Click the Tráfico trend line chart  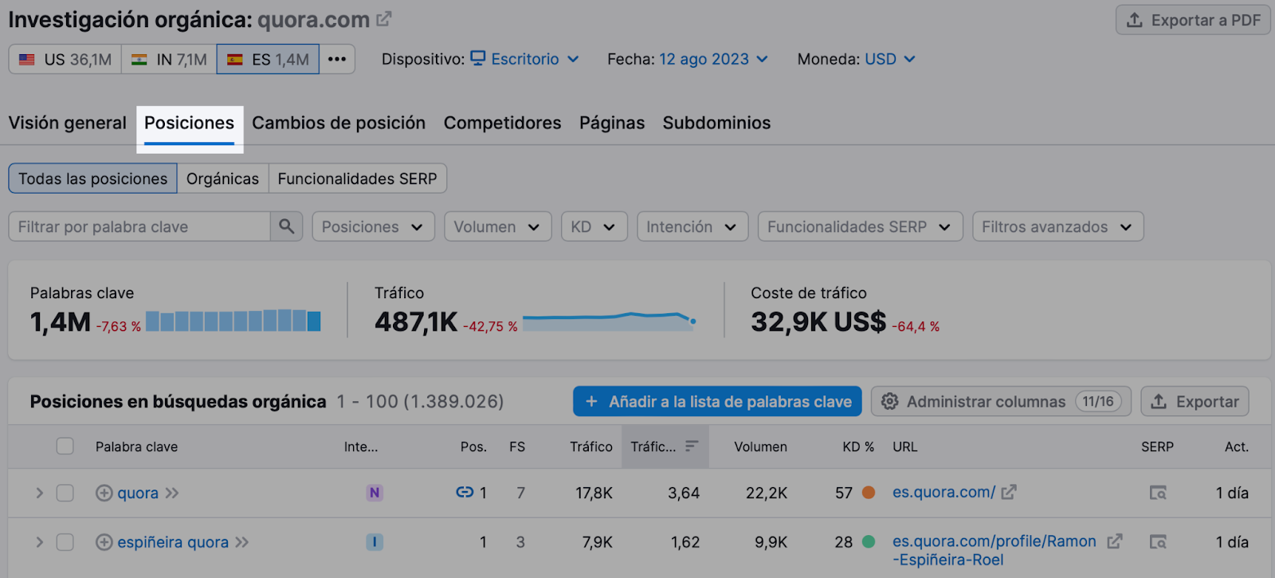point(610,320)
